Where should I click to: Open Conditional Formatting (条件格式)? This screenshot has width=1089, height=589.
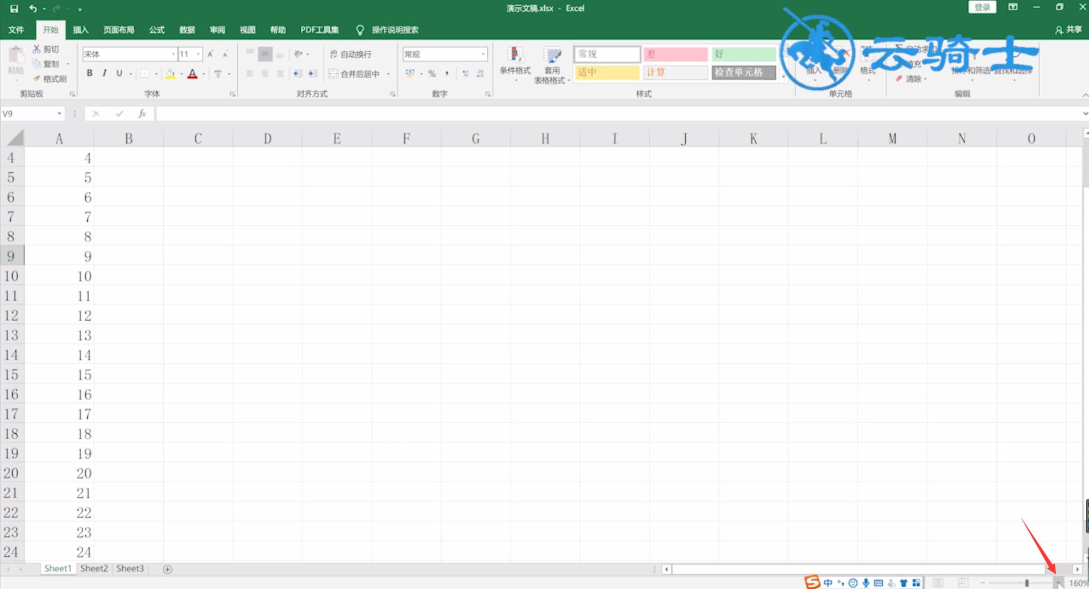point(515,64)
